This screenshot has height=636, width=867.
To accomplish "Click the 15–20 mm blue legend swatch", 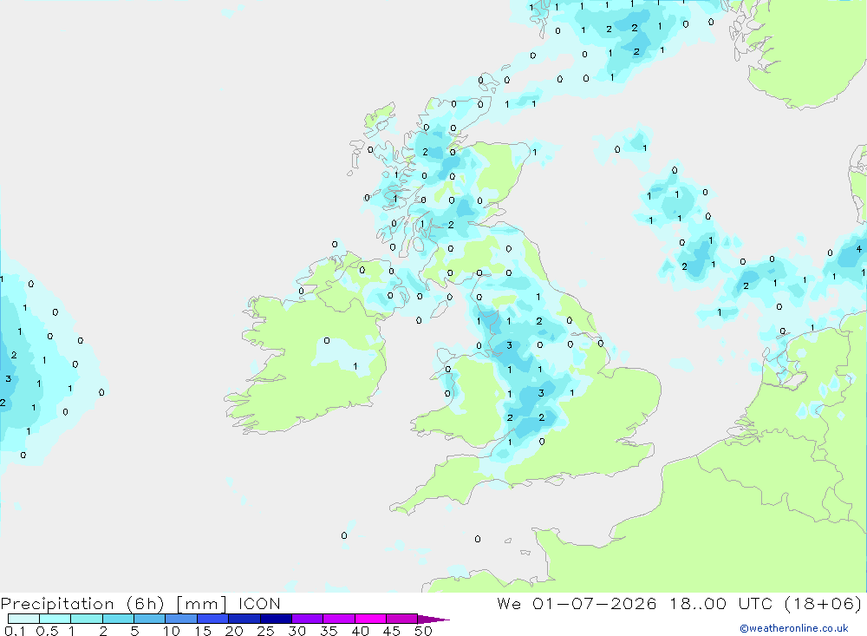I will 213,619.
